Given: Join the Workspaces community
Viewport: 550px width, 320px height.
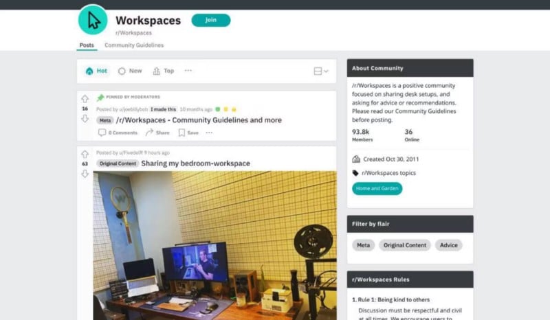Looking at the screenshot, I should pyautogui.click(x=211, y=20).
